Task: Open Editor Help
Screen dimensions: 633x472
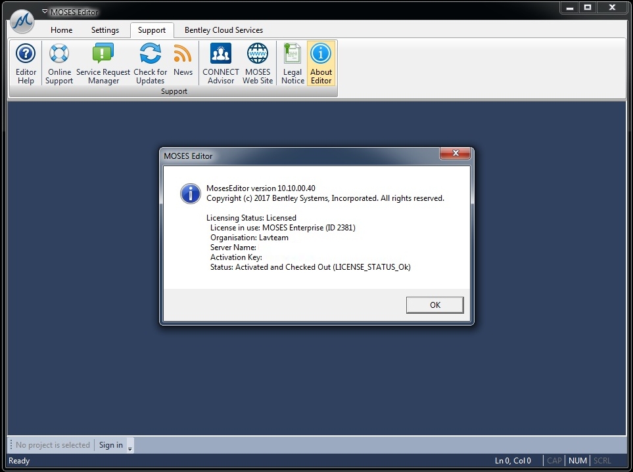Action: coord(26,64)
